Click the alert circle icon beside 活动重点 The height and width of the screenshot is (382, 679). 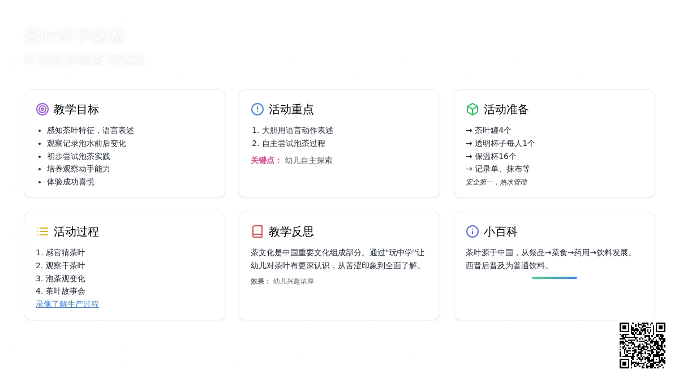pos(257,109)
